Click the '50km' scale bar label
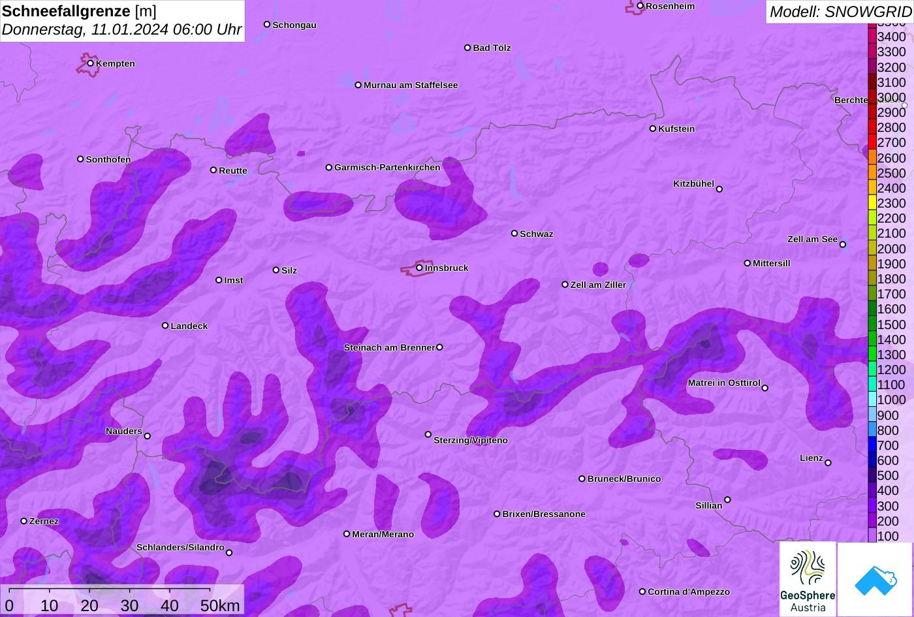Screen dimensions: 914x617 coord(220,605)
